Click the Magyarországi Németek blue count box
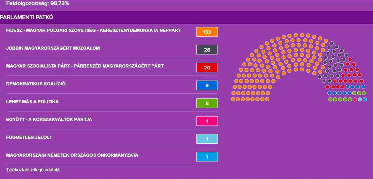Viewport: 373px width, 179px height. (207, 157)
